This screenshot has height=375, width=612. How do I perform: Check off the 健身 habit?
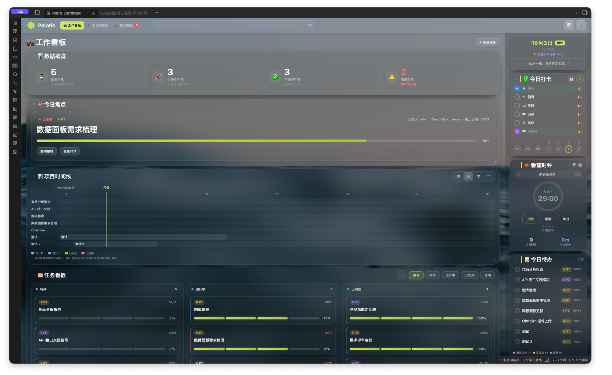(517, 97)
